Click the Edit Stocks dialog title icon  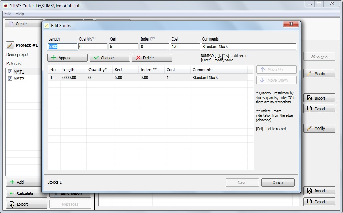tap(47, 26)
